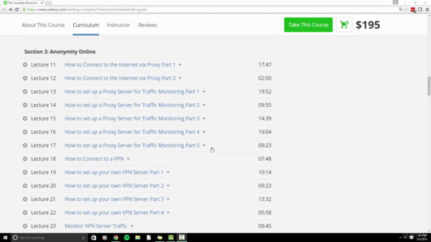Click the Cortana Ask me anything search box

pos(49,237)
